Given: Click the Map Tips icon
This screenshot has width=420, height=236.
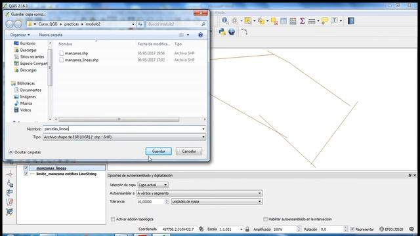Looking at the screenshot, I should (x=325, y=21).
